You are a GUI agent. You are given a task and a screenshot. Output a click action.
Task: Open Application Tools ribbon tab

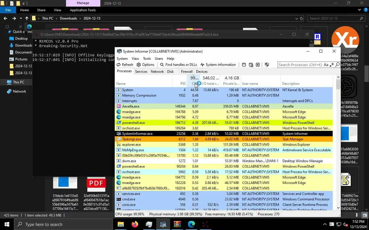coord(83,10)
